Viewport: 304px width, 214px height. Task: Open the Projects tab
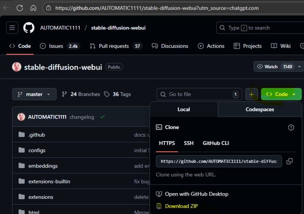tap(248, 46)
